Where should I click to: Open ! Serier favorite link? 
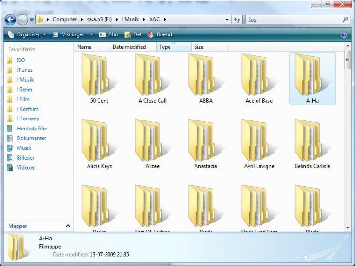pos(19,89)
